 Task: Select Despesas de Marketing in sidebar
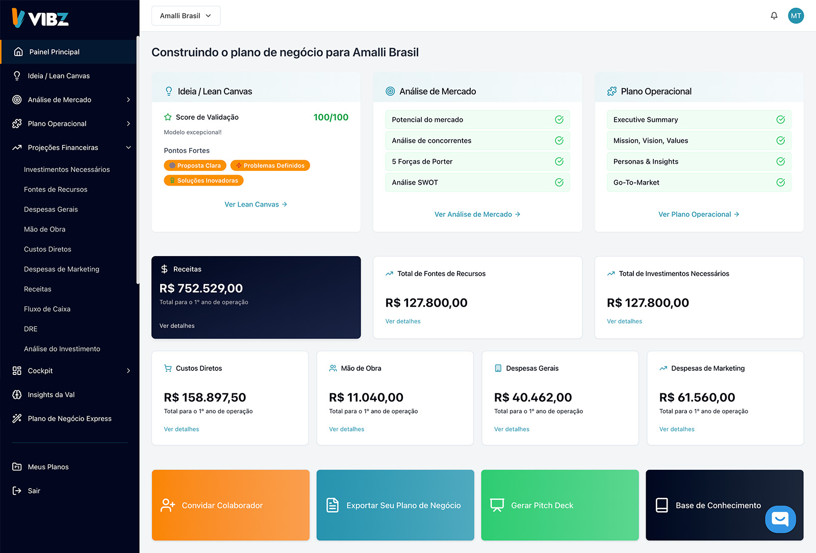click(x=61, y=269)
